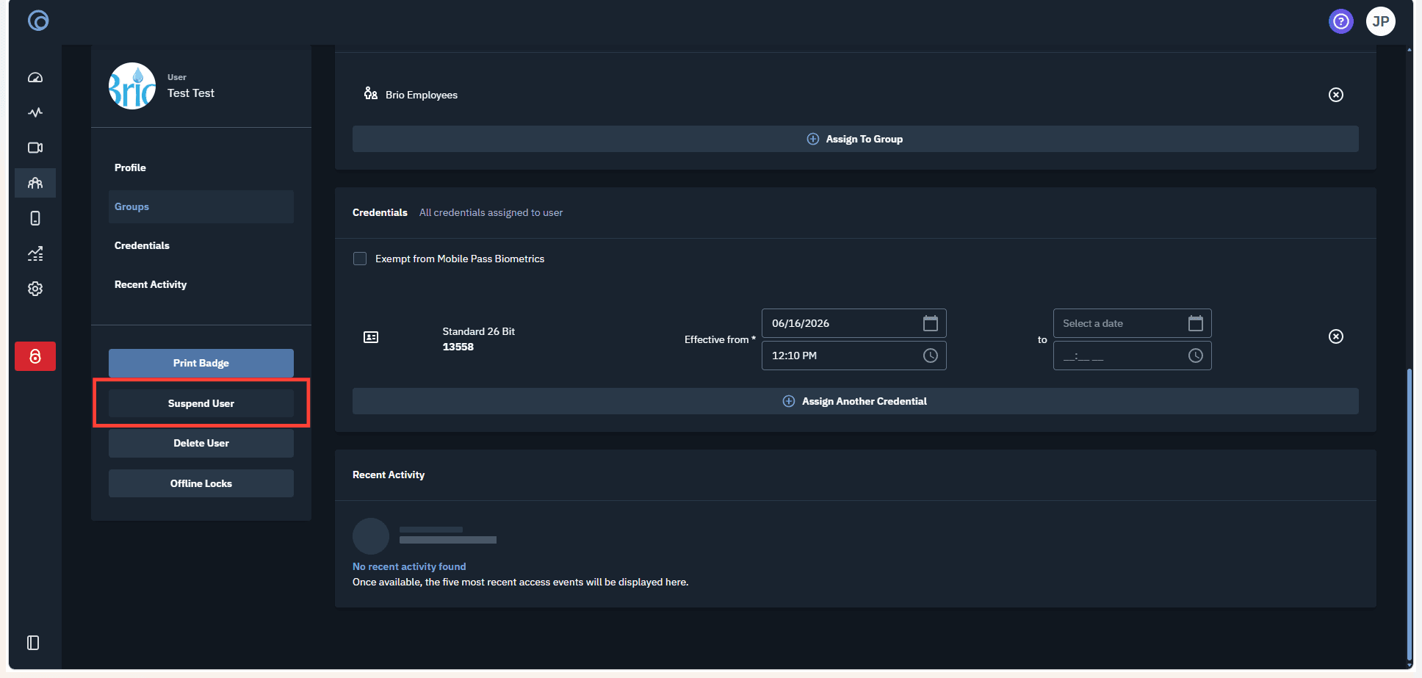Screen dimensions: 1422x678
Task: Click the No recent activity found text
Action: (409, 566)
